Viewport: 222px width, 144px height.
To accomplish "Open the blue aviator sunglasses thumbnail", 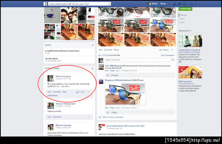I will [52, 15].
